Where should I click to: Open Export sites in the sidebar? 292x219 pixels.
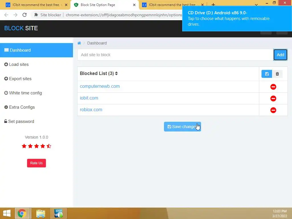tap(18, 79)
